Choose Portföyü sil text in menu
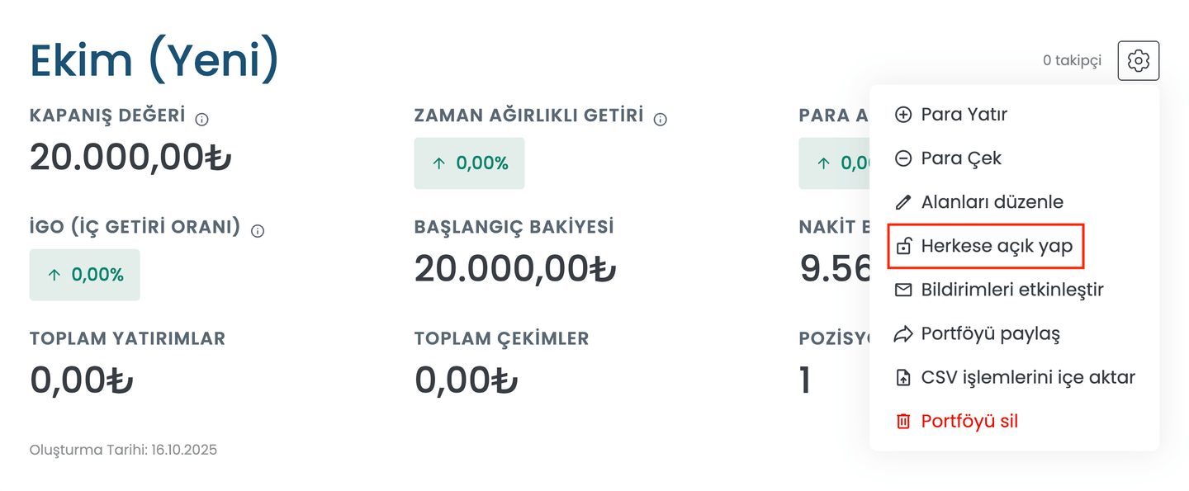 (969, 422)
